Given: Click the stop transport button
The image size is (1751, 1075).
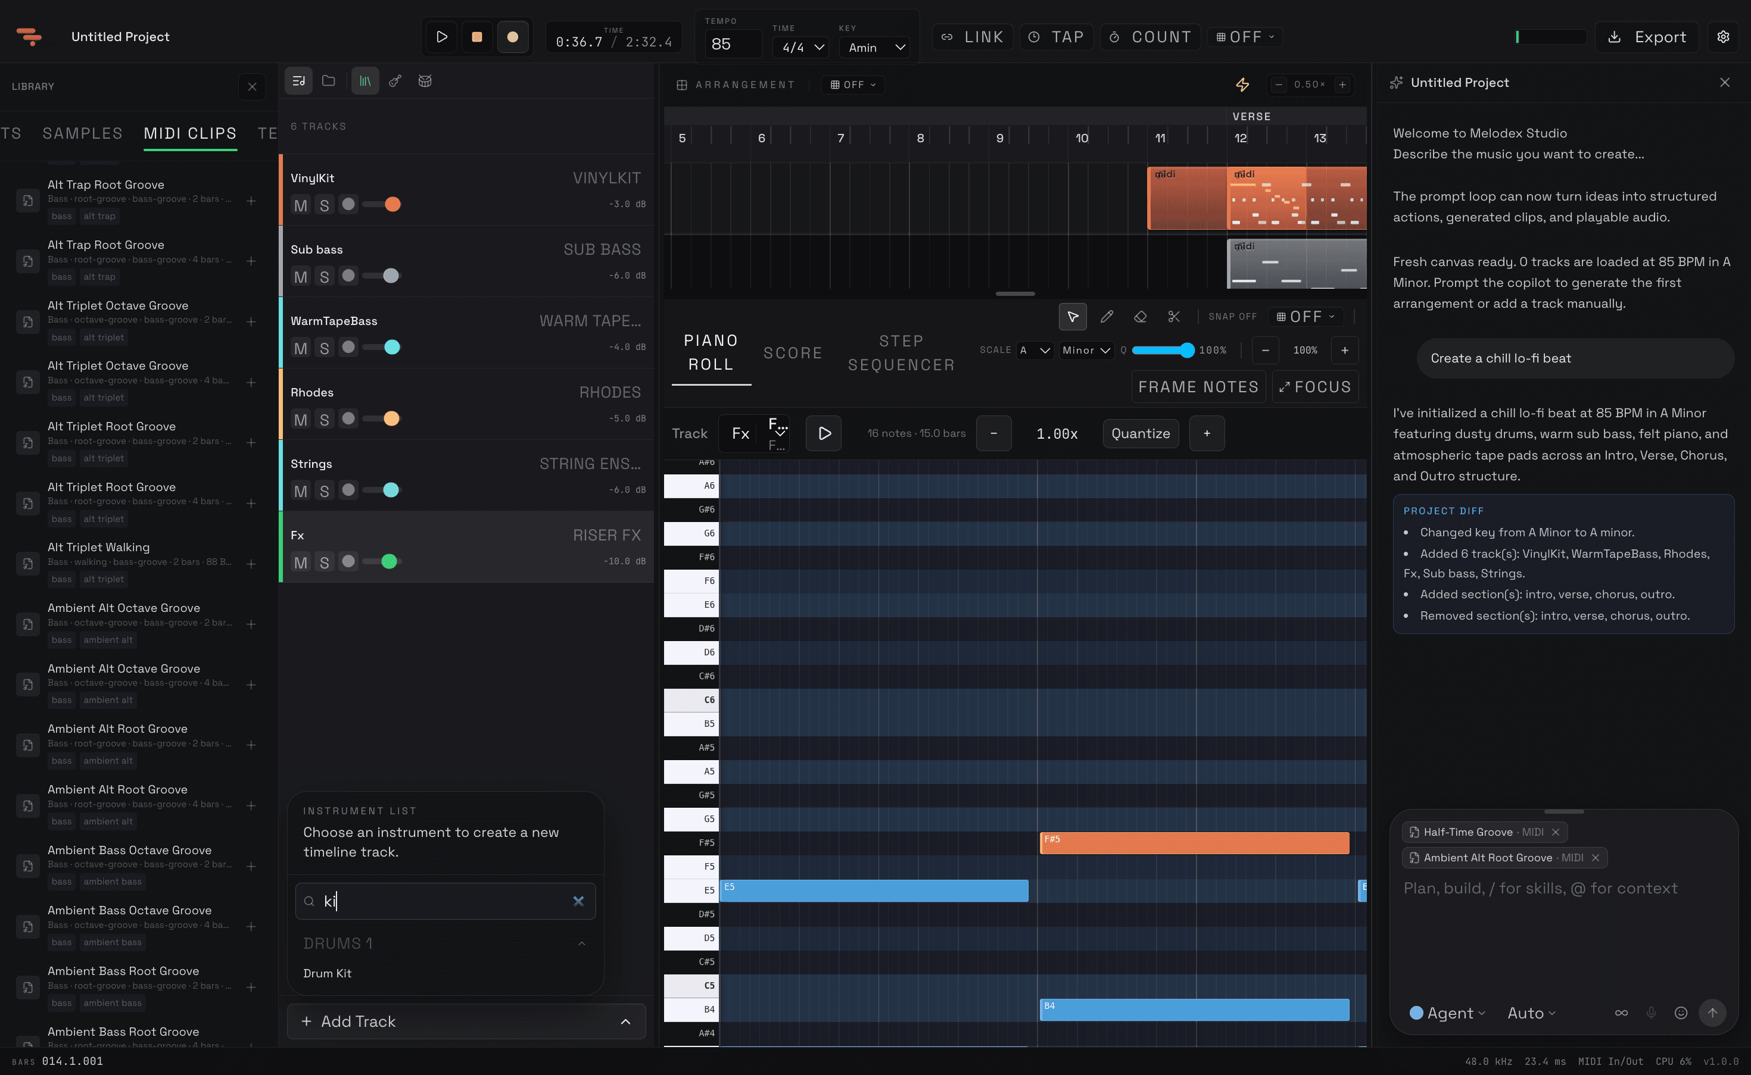Looking at the screenshot, I should click(x=476, y=37).
